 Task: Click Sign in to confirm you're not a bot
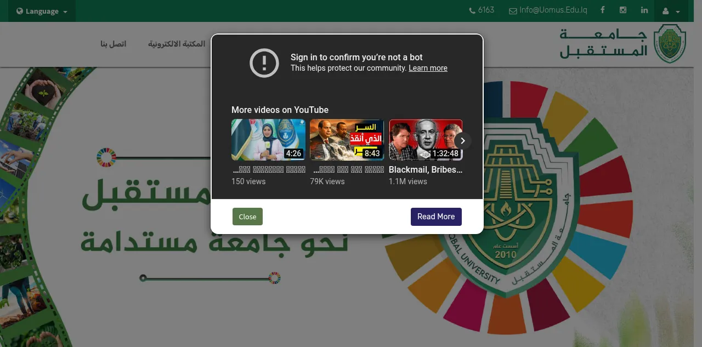click(x=356, y=57)
